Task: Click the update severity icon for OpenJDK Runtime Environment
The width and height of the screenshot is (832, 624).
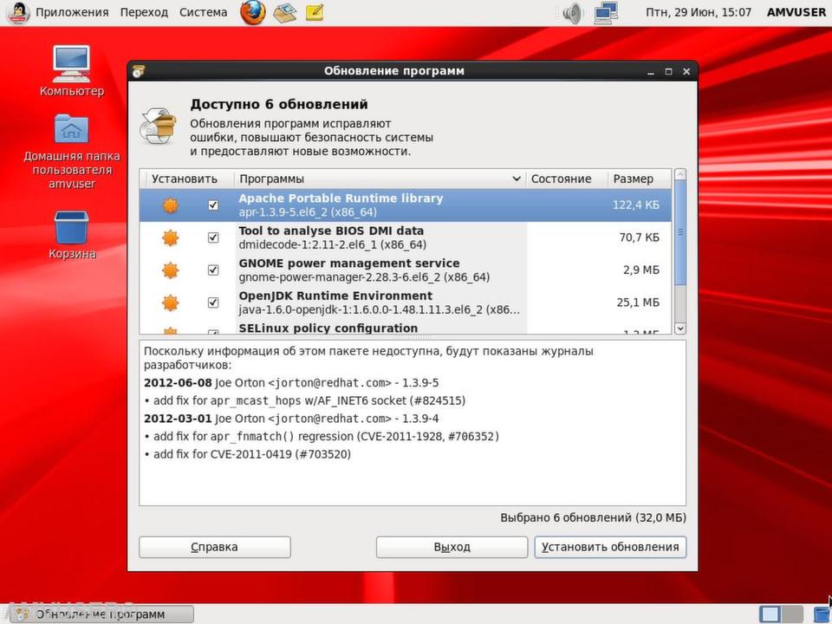Action: point(171,302)
